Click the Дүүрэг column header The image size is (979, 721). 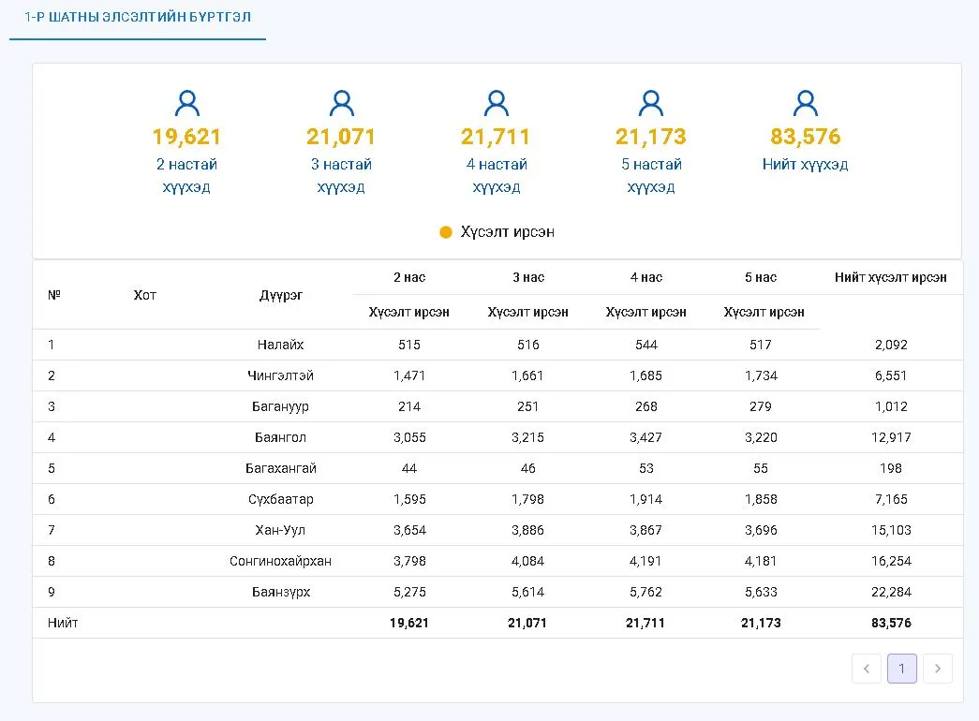click(x=281, y=295)
